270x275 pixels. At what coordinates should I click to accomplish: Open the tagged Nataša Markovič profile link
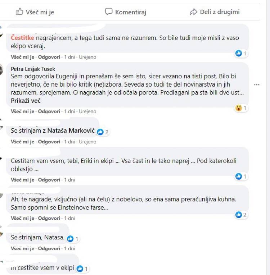(71, 132)
